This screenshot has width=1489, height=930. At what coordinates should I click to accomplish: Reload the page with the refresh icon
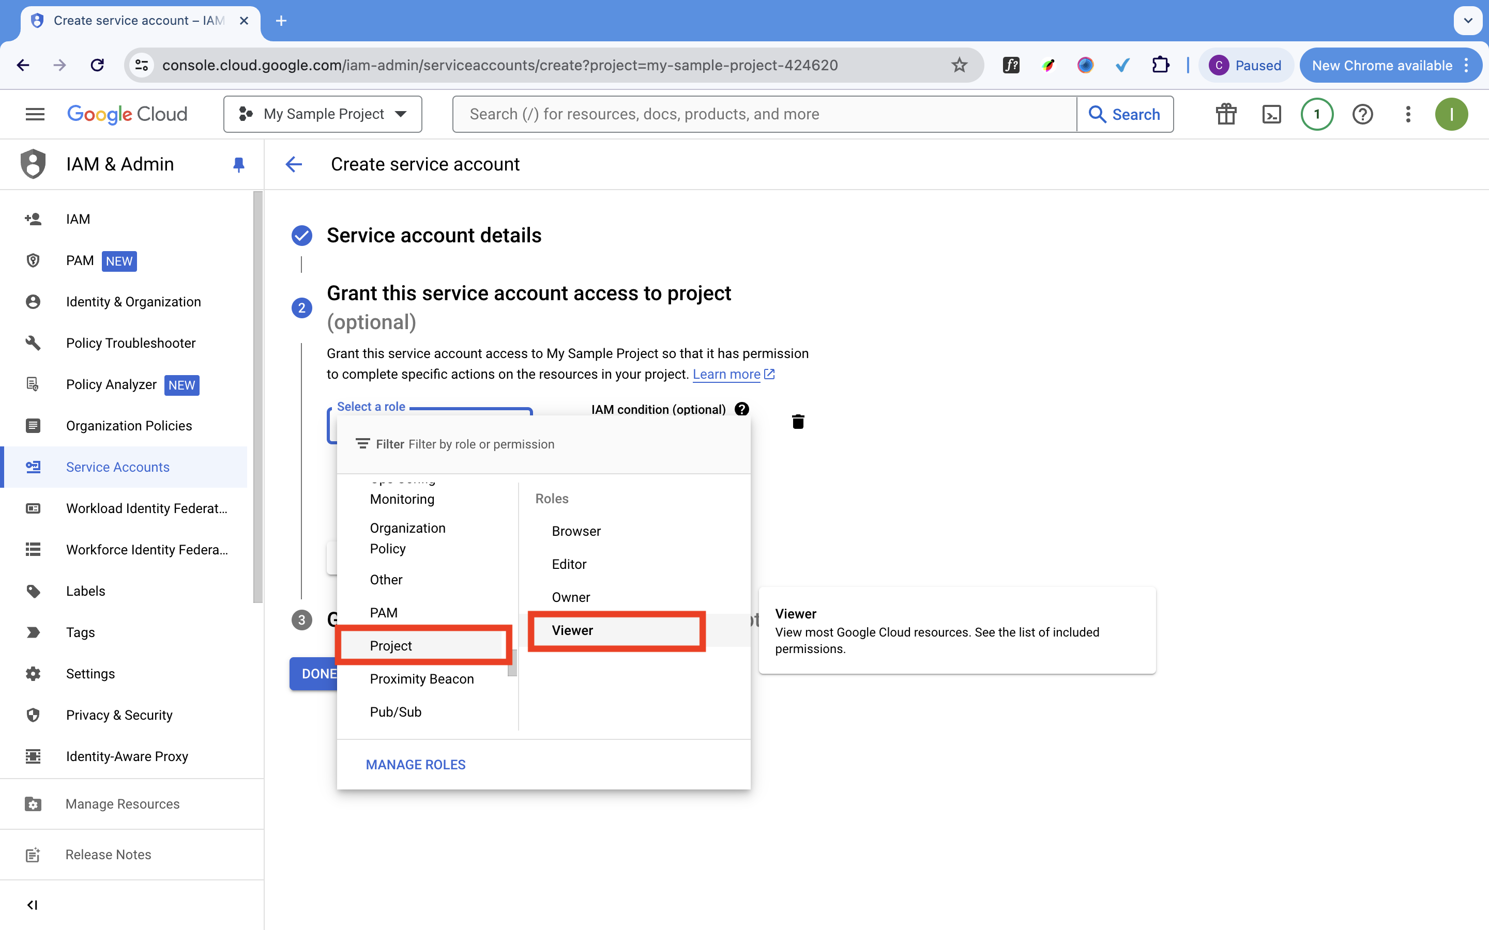(x=97, y=65)
